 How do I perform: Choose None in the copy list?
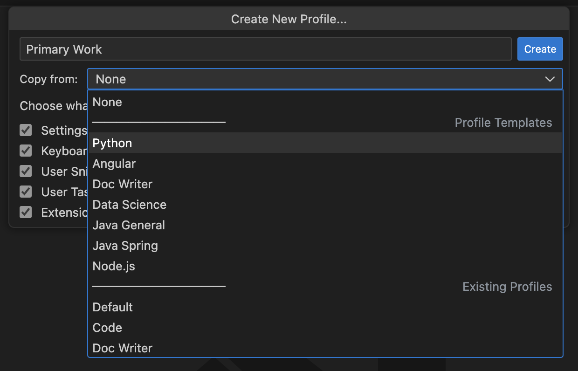click(107, 102)
